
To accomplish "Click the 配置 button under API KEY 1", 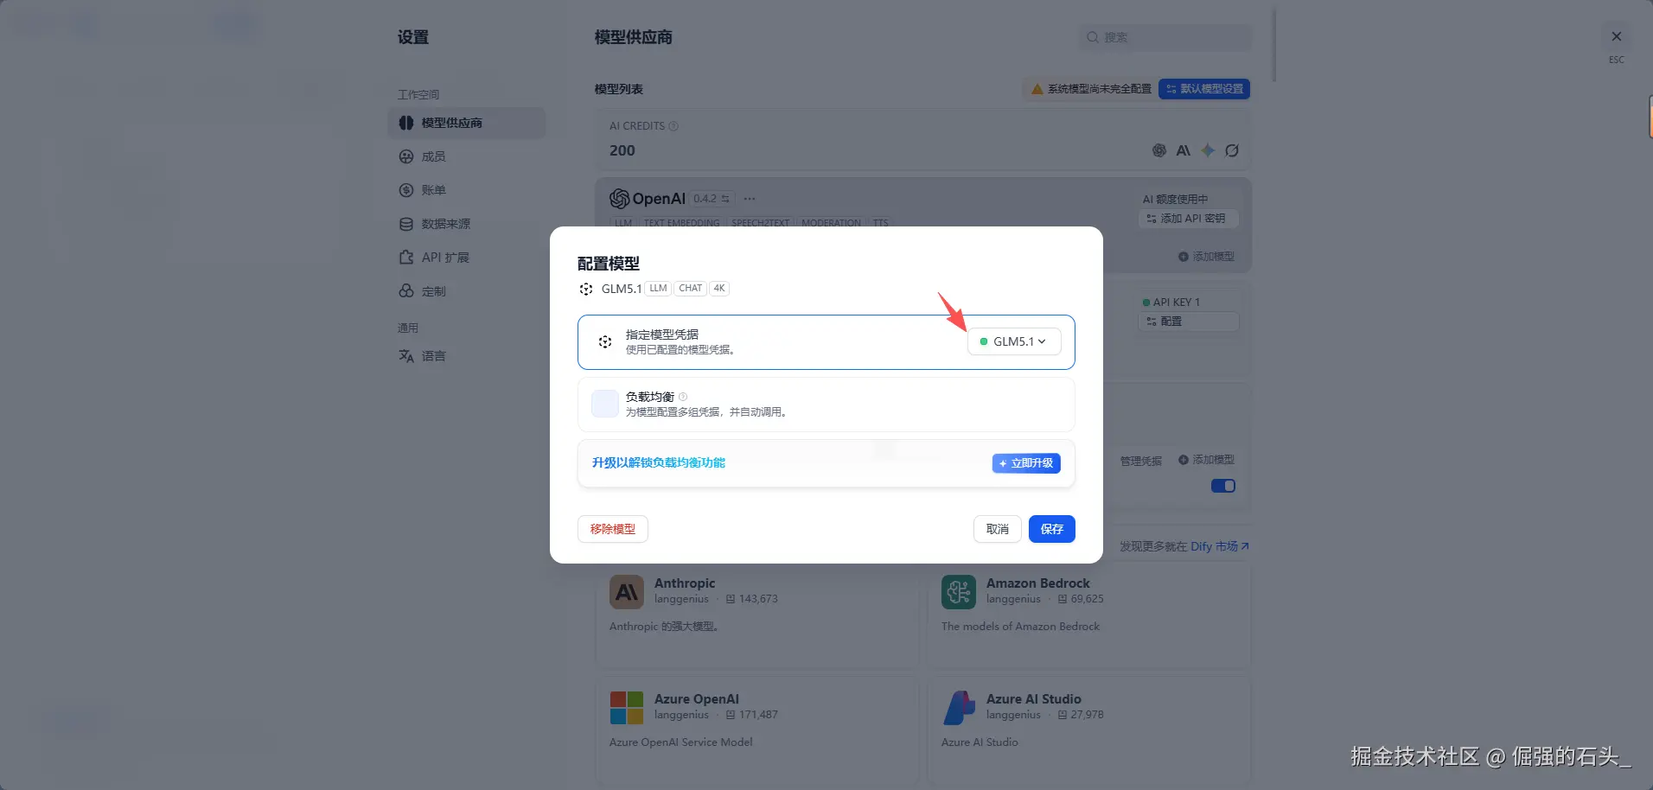I will pyautogui.click(x=1189, y=322).
